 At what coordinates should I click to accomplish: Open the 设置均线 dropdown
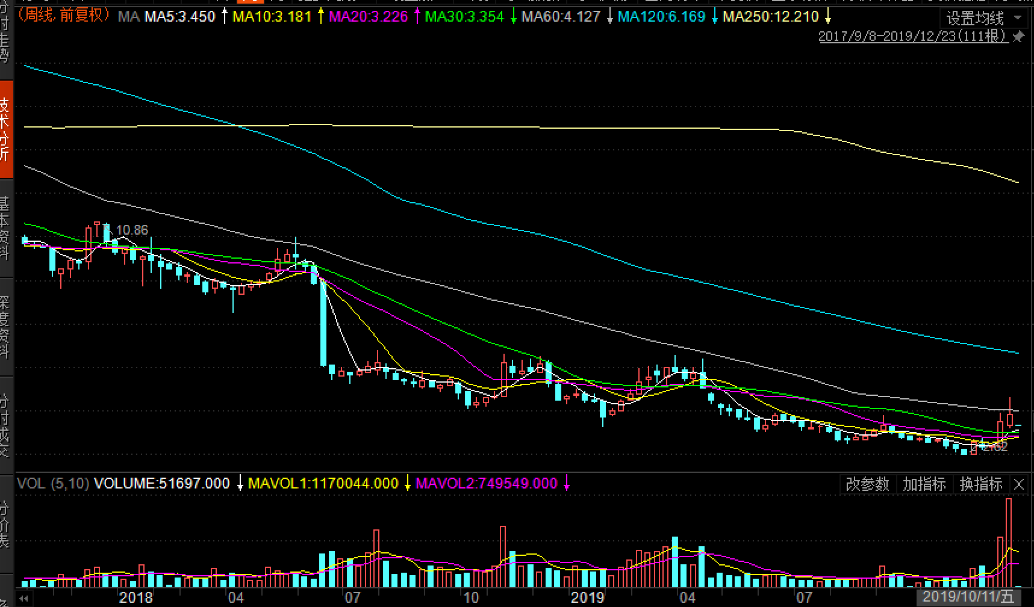pos(982,18)
